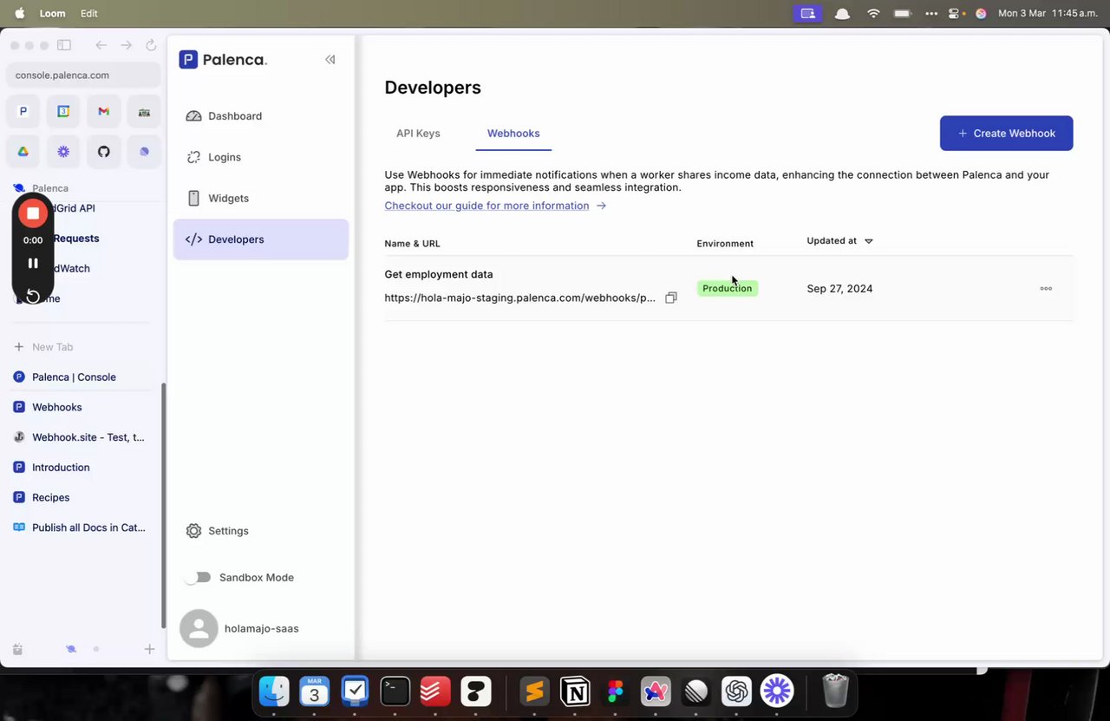
Task: Open the three-dot menu for Get employment data
Action: (1046, 288)
